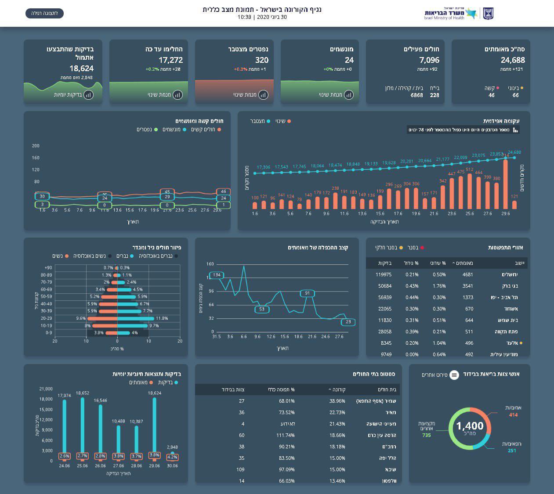Click trend chart icon in מונשמים card
The width and height of the screenshot is (554, 494).
[349, 94]
